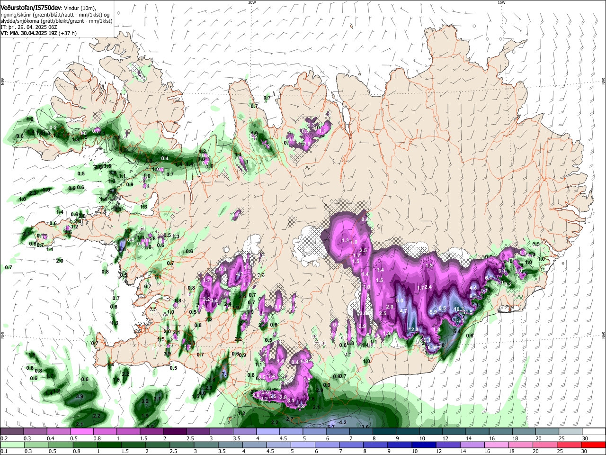Click the upper legend swatch from 6 to 7
The image size is (606, 455).
[x=338, y=431]
